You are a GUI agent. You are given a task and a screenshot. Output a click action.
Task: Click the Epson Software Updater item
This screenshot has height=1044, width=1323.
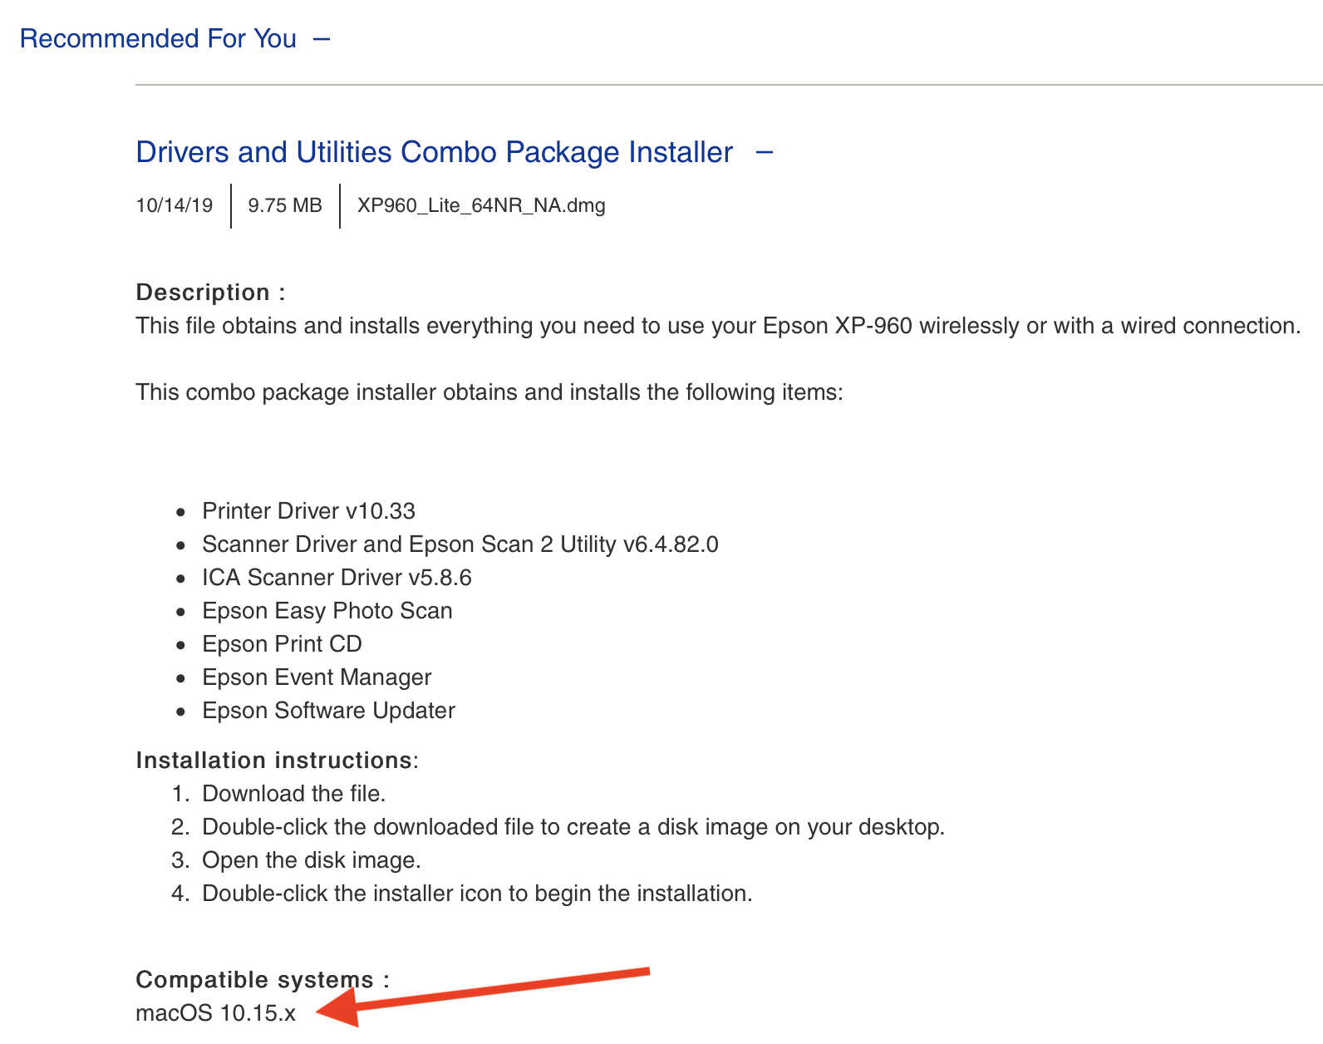click(x=328, y=711)
